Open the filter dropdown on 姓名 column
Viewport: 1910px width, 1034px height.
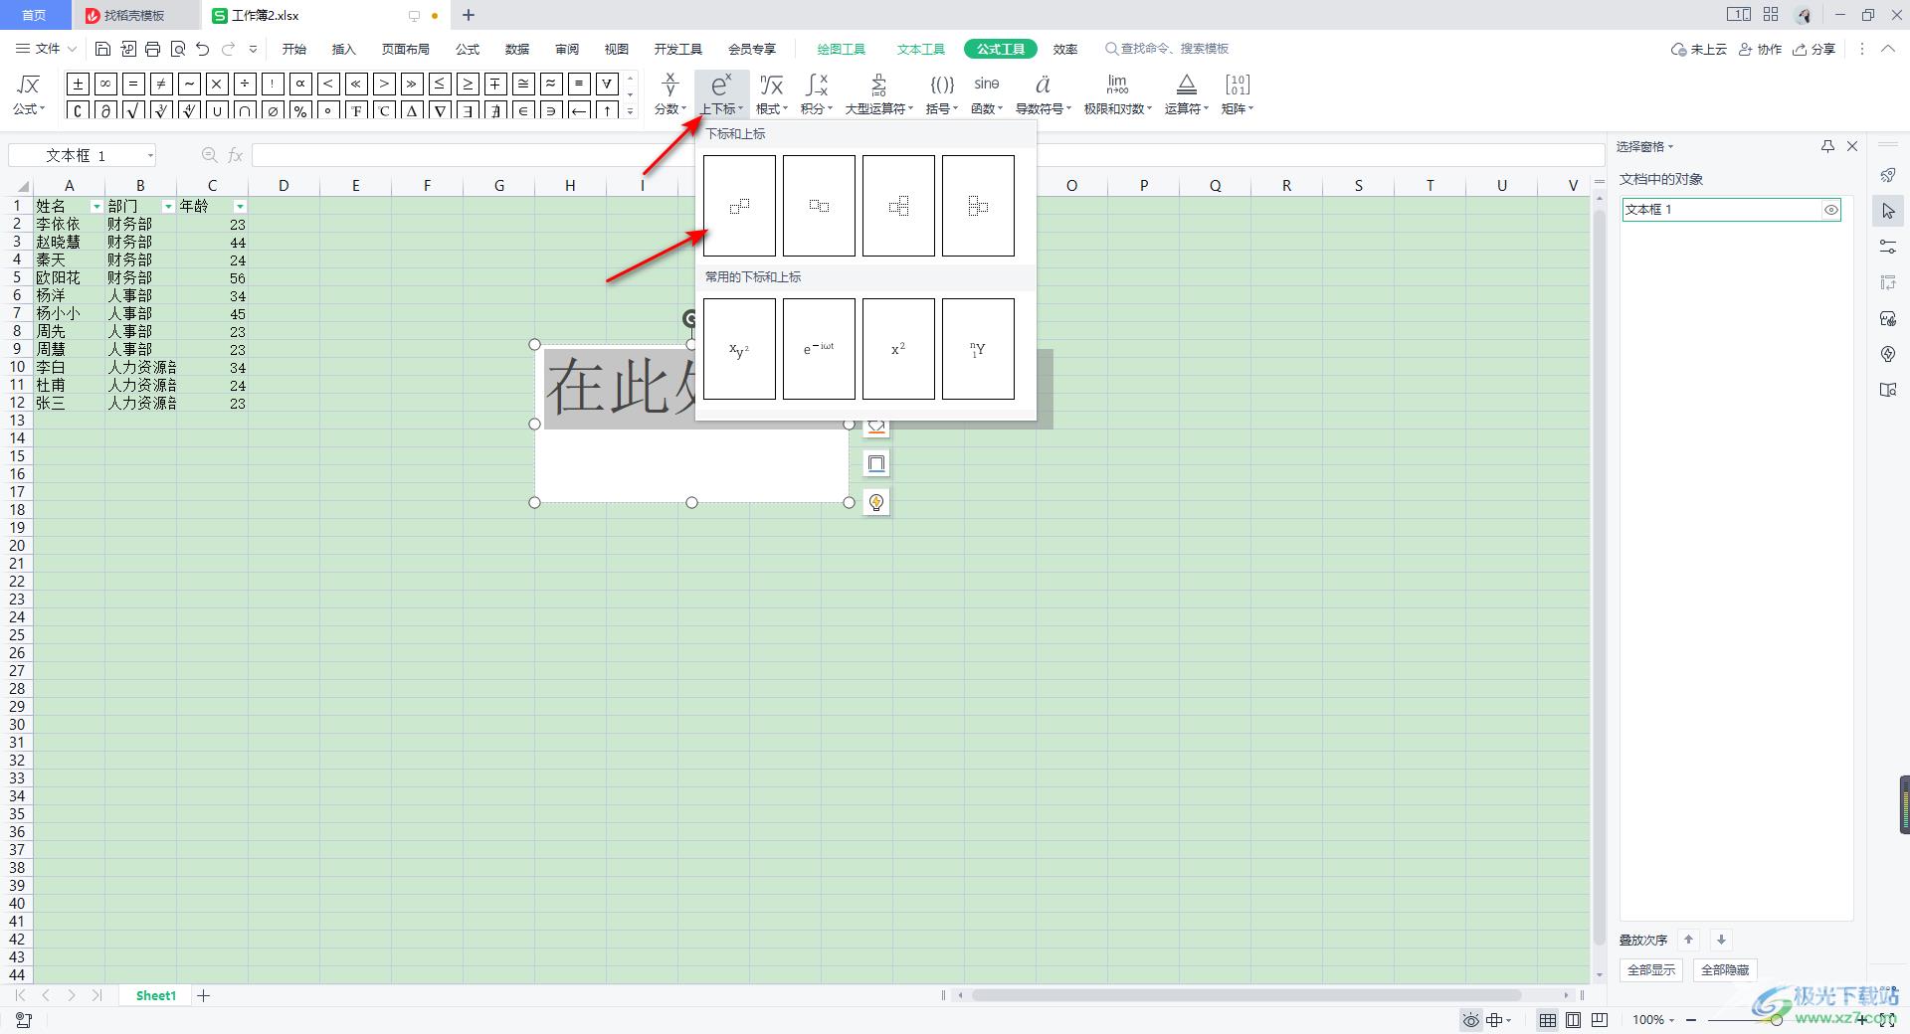click(96, 207)
